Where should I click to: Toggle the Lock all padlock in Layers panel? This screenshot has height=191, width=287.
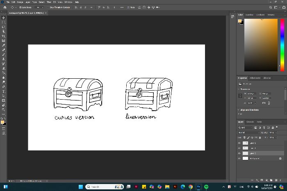[x=260, y=138]
